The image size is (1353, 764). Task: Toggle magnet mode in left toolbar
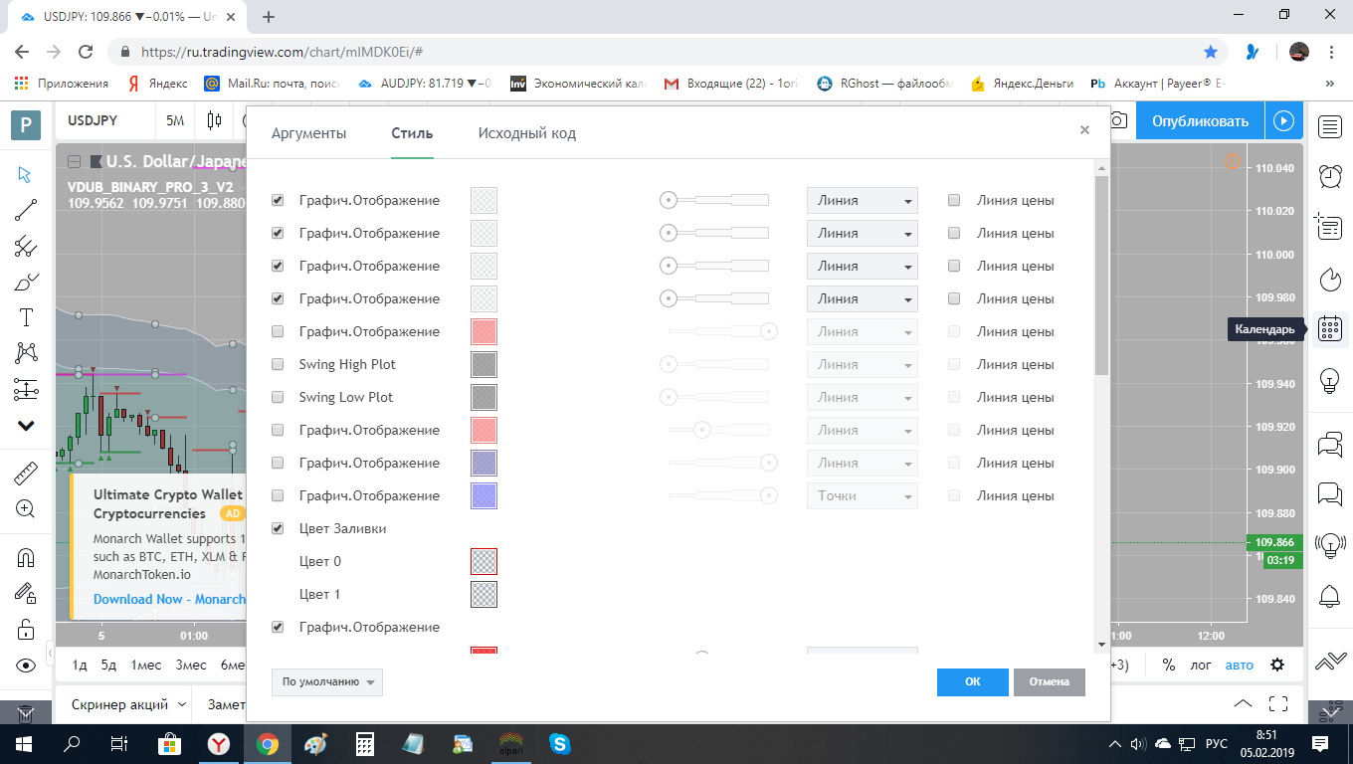click(x=26, y=558)
